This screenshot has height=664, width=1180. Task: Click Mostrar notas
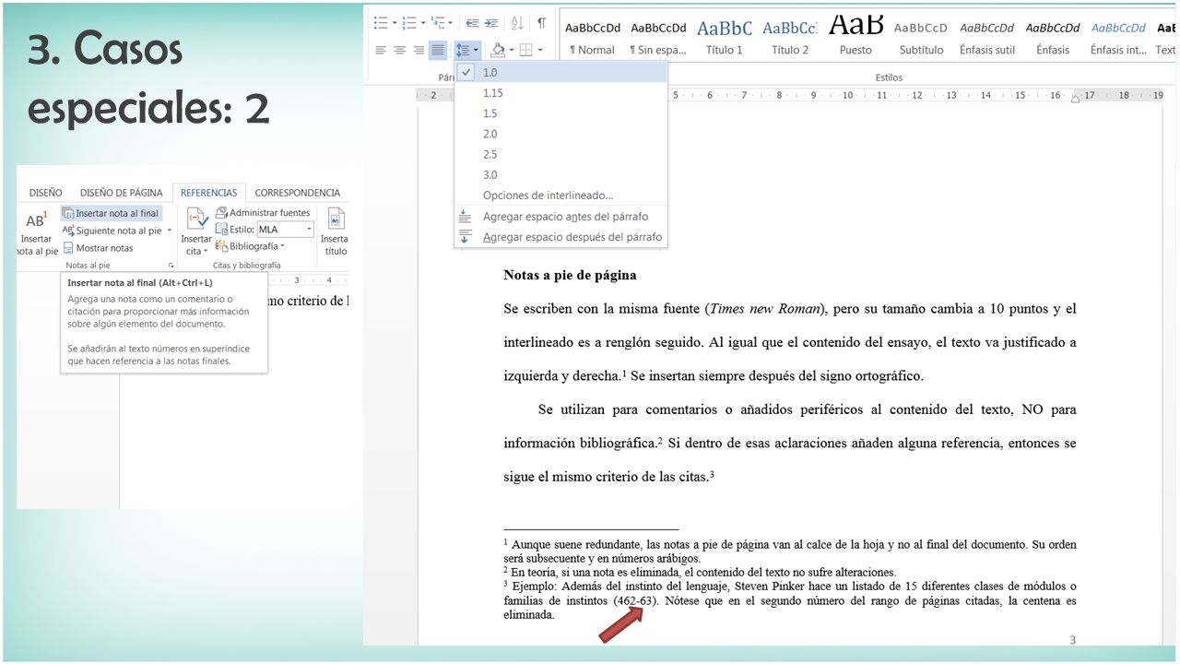pyautogui.click(x=98, y=248)
